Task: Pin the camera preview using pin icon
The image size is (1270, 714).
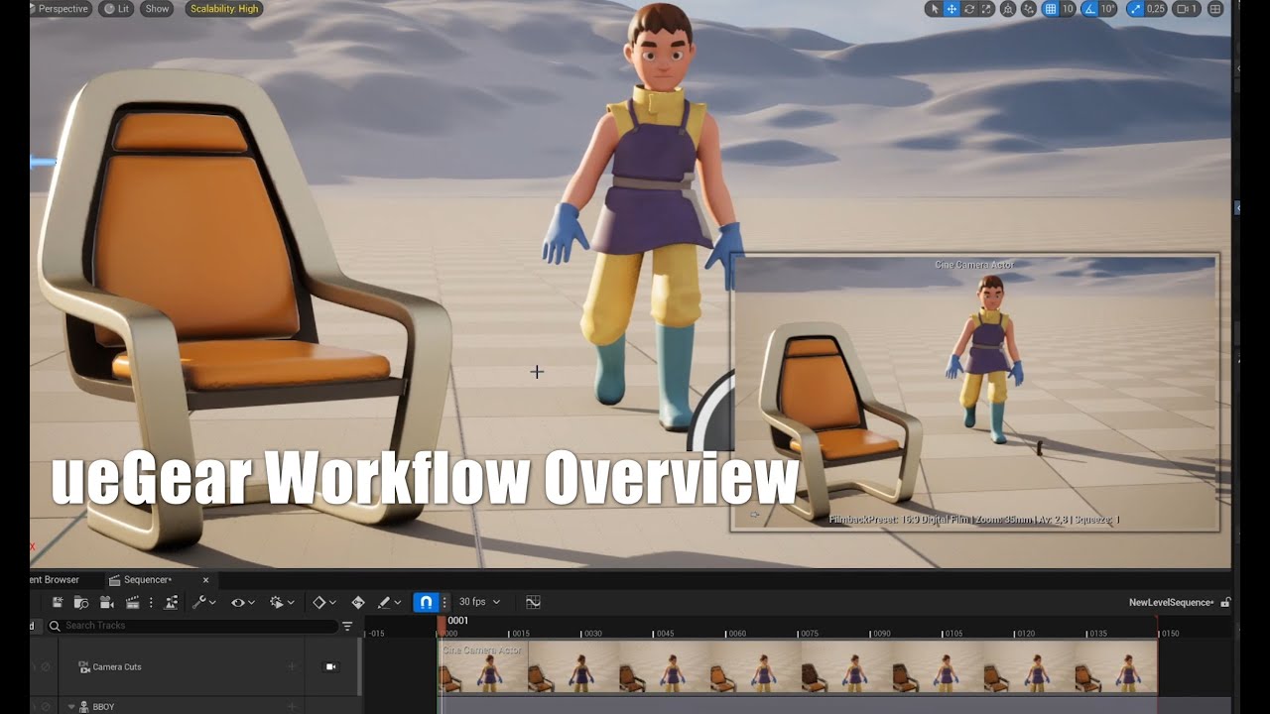Action: pos(755,515)
